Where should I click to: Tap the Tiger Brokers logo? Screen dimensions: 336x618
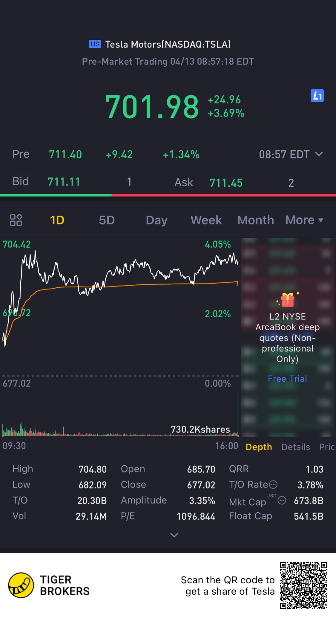click(21, 585)
